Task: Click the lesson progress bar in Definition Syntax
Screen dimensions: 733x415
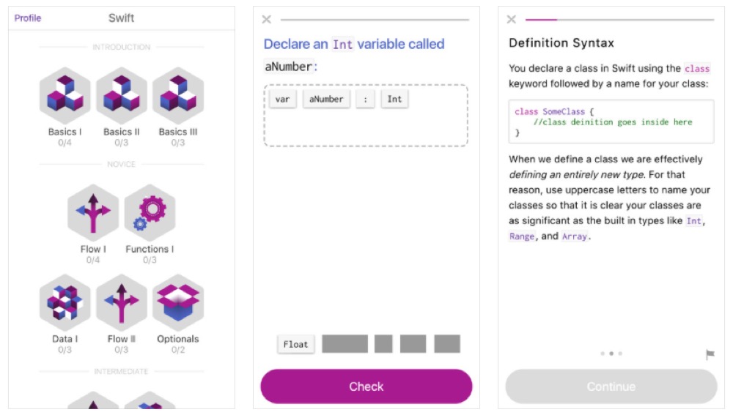Action: coord(619,20)
